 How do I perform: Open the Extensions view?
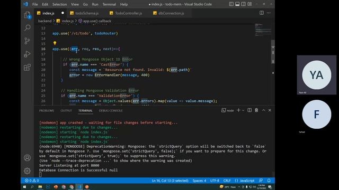click(x=27, y=68)
